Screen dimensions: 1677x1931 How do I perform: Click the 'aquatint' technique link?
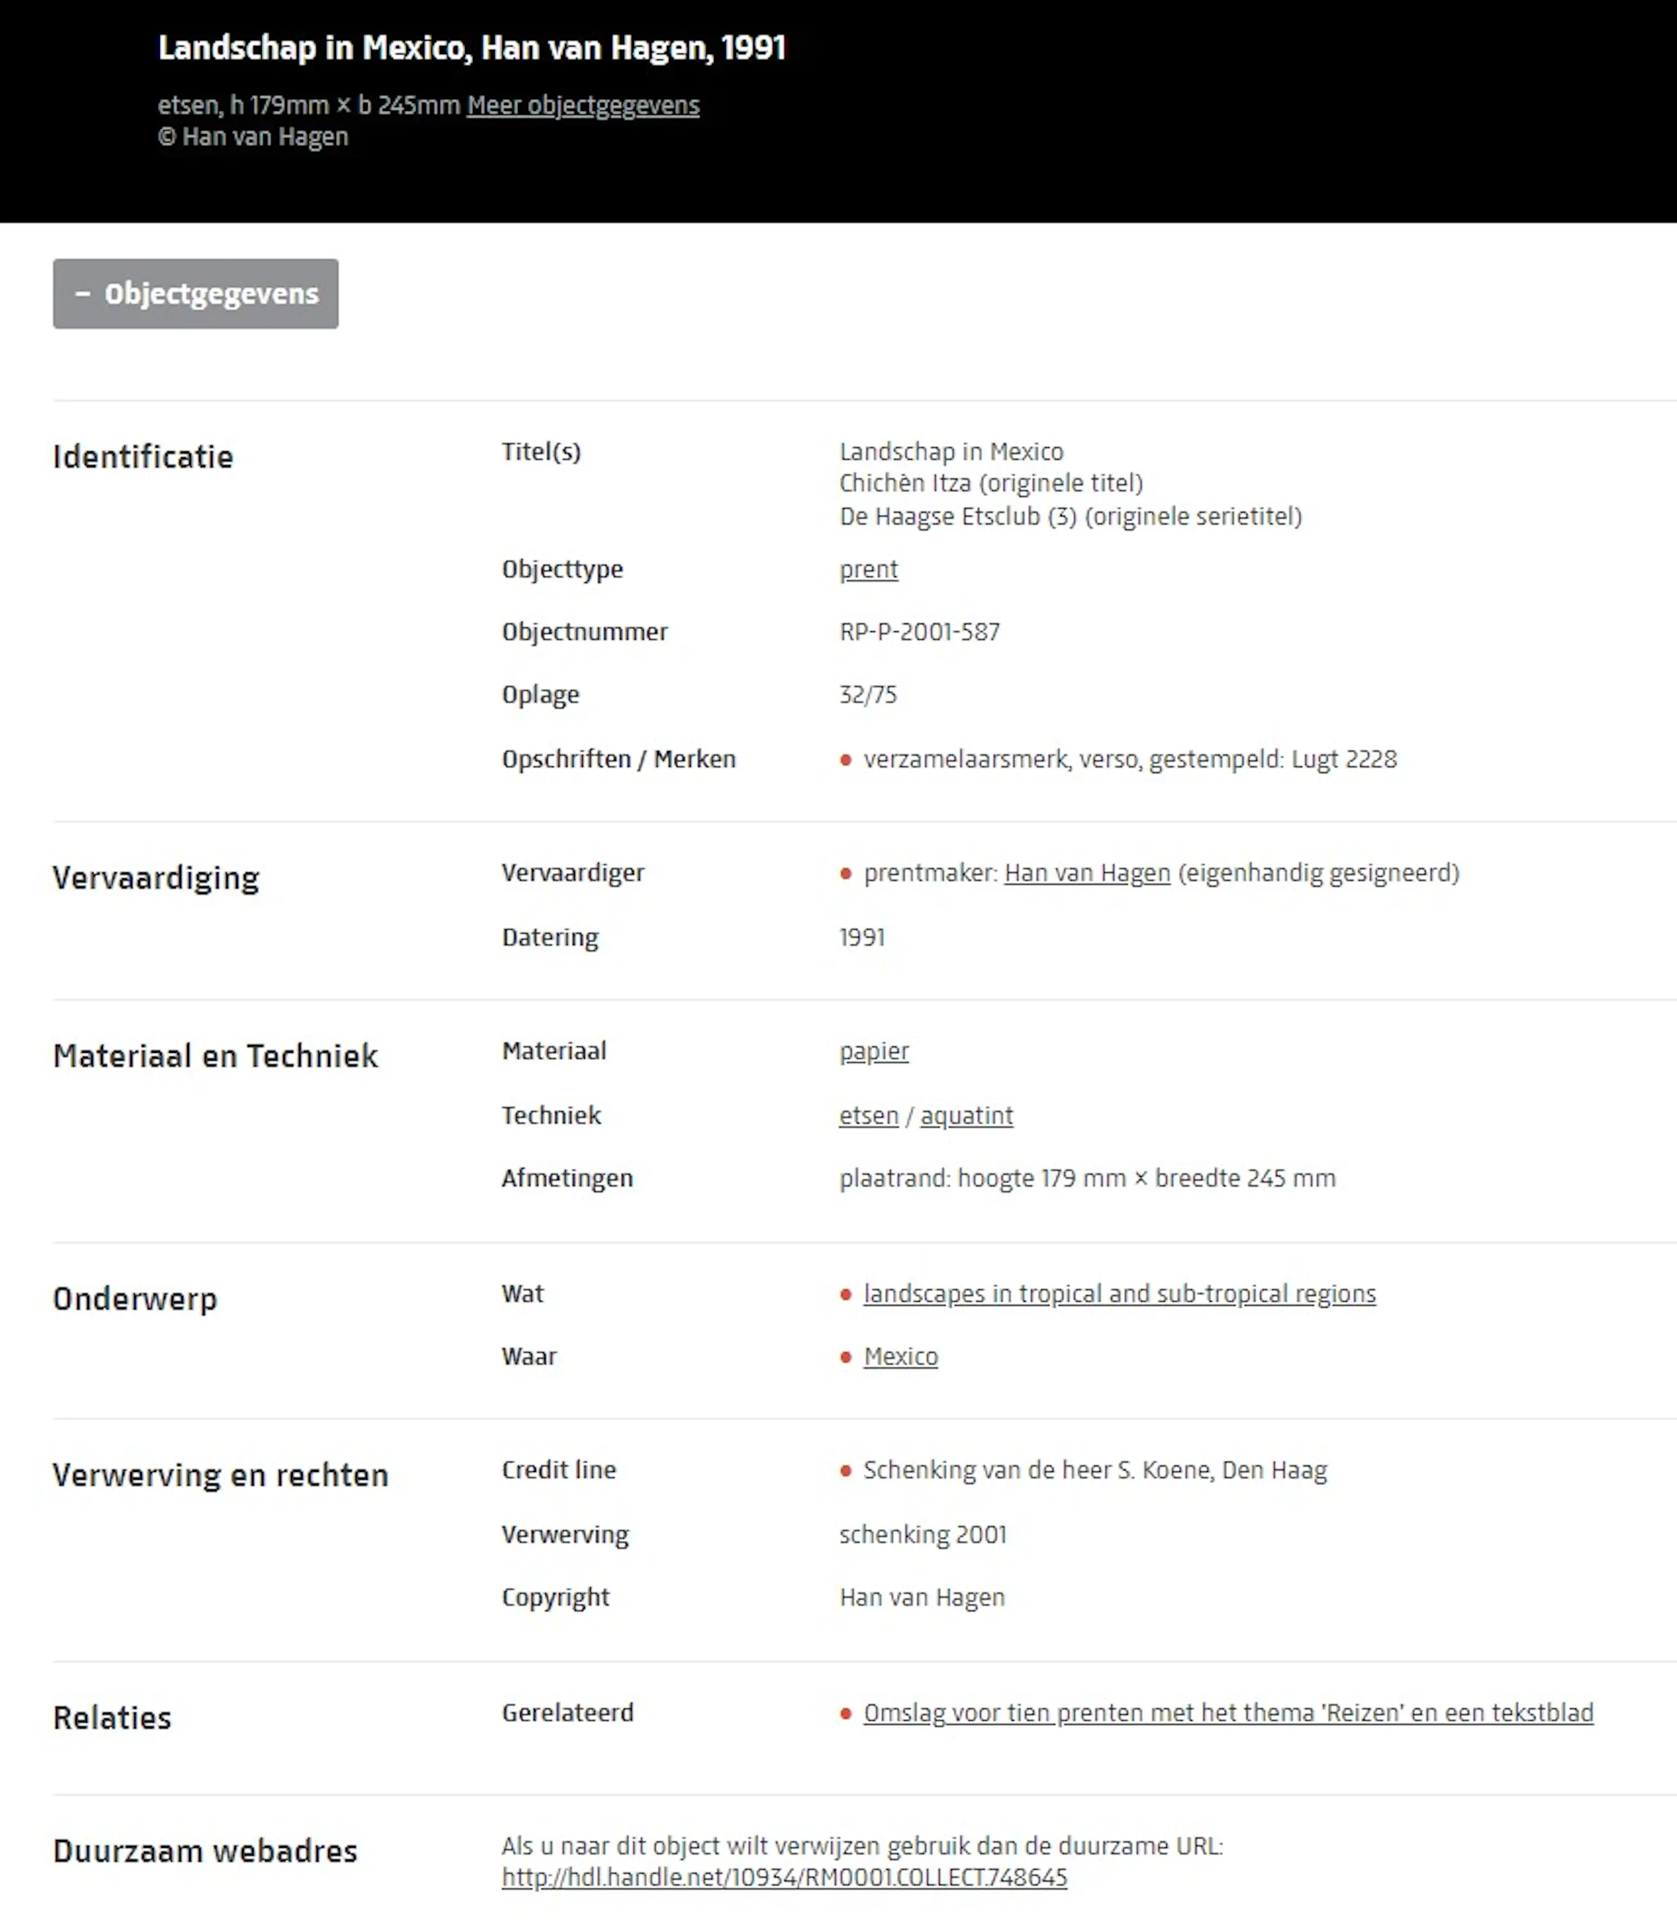966,1116
